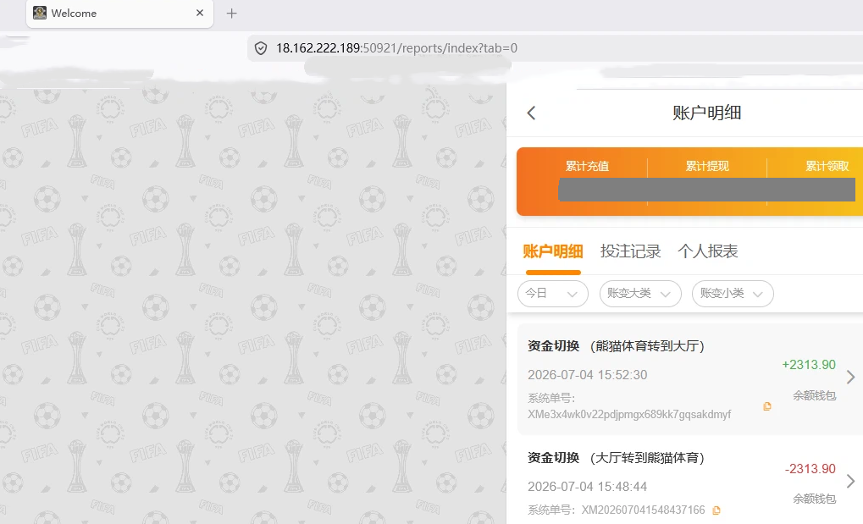The height and width of the screenshot is (524, 863).
Task: Click the 累计提现 summary label
Action: tap(707, 166)
